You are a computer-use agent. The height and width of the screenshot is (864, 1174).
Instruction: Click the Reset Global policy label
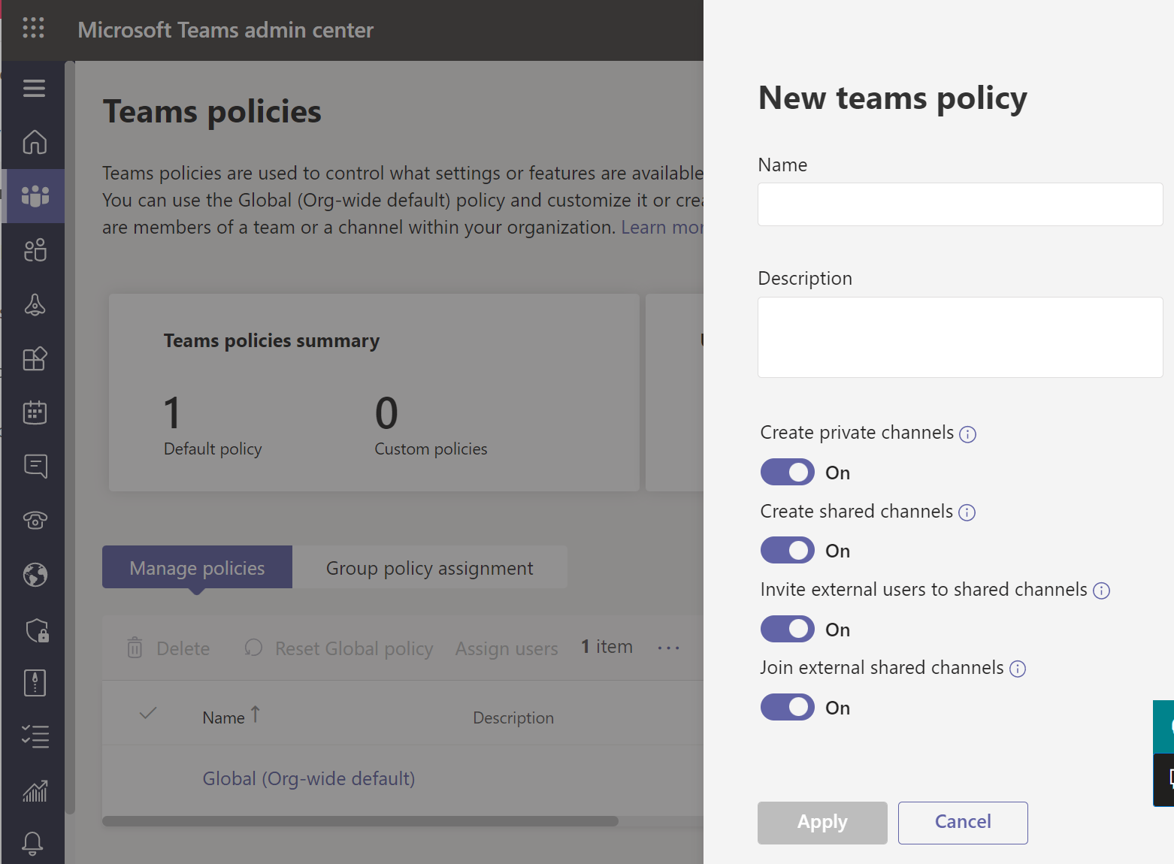click(x=354, y=648)
